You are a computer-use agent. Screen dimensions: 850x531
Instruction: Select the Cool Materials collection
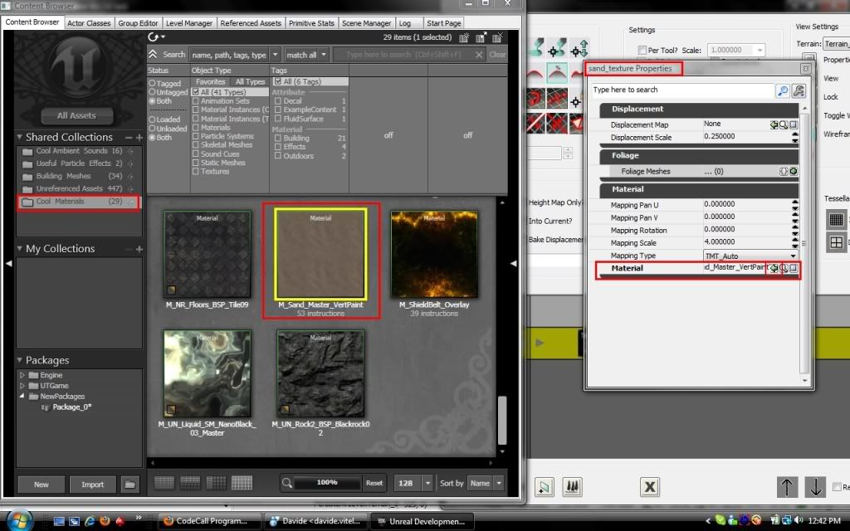tap(79, 202)
